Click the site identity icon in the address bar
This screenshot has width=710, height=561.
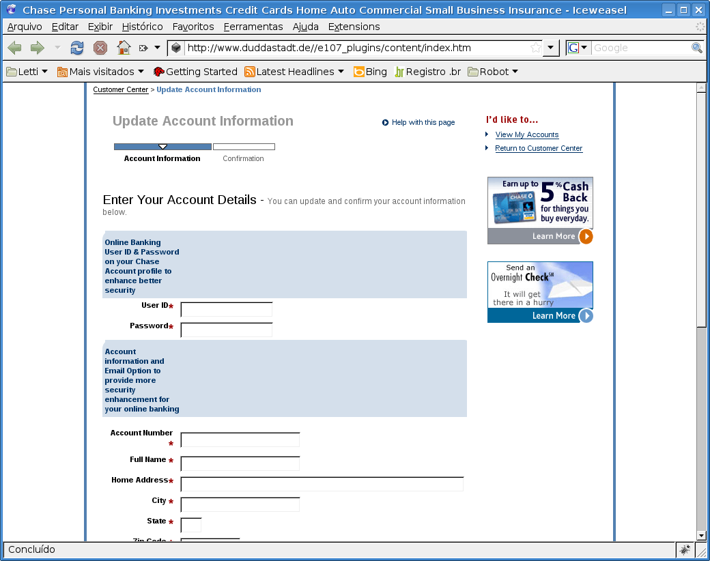(176, 48)
